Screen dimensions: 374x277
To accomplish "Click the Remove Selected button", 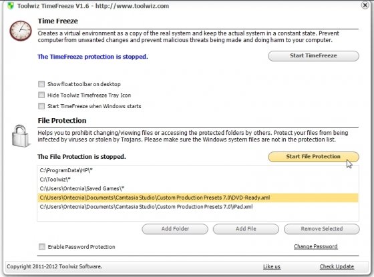I will [322, 229].
